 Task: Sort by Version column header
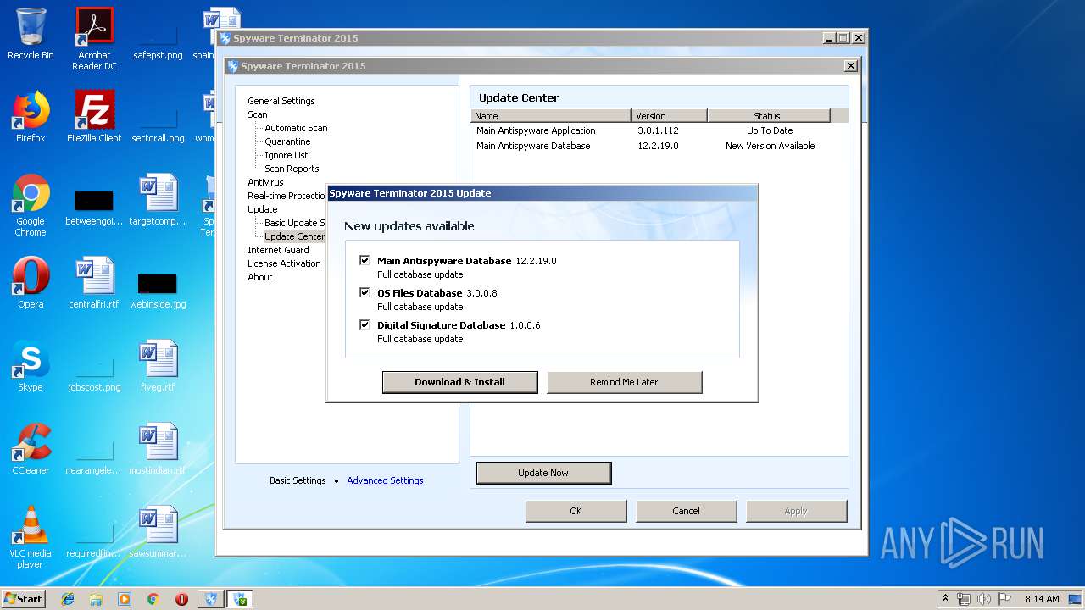point(670,116)
